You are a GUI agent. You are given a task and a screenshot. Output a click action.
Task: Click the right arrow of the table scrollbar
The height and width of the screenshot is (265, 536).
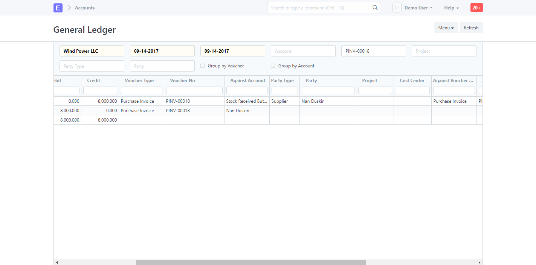(479, 262)
